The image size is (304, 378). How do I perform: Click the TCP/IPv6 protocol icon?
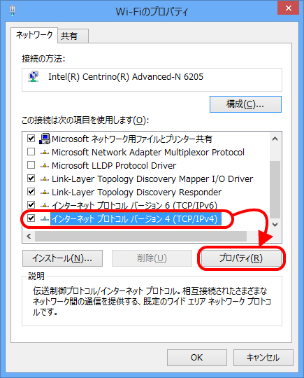pos(45,205)
